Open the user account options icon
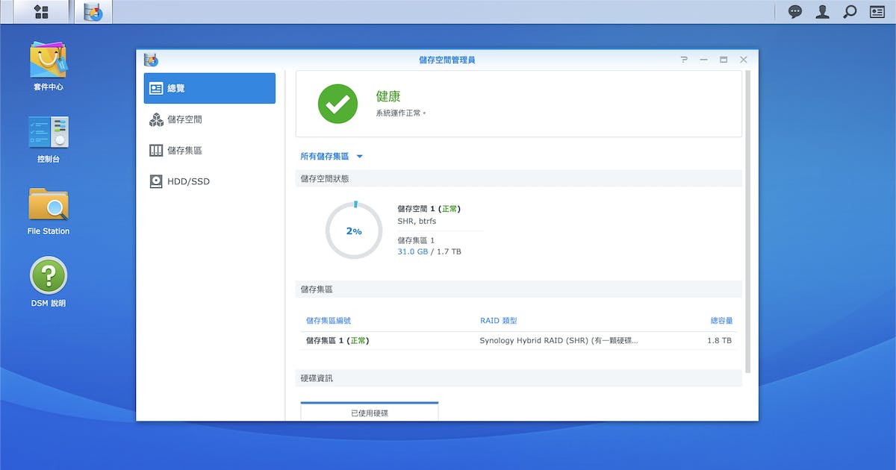Image resolution: width=896 pixels, height=470 pixels. pyautogui.click(x=822, y=12)
